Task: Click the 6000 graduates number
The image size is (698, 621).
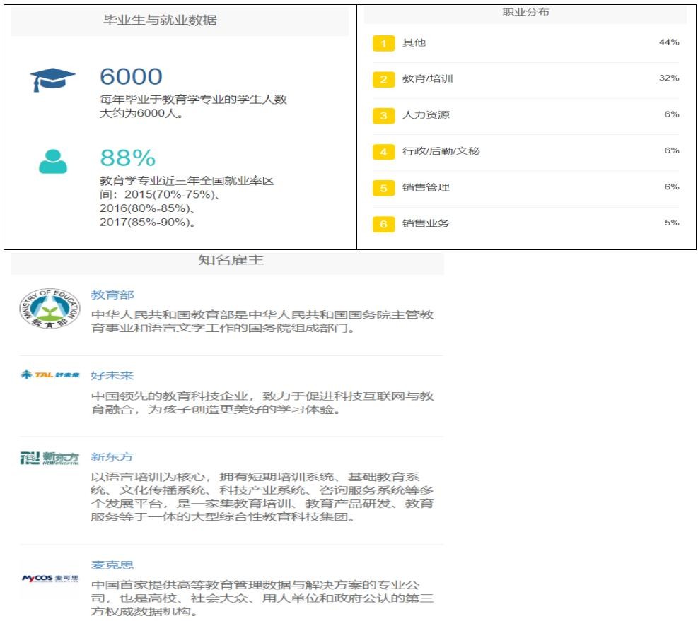Action: click(131, 76)
